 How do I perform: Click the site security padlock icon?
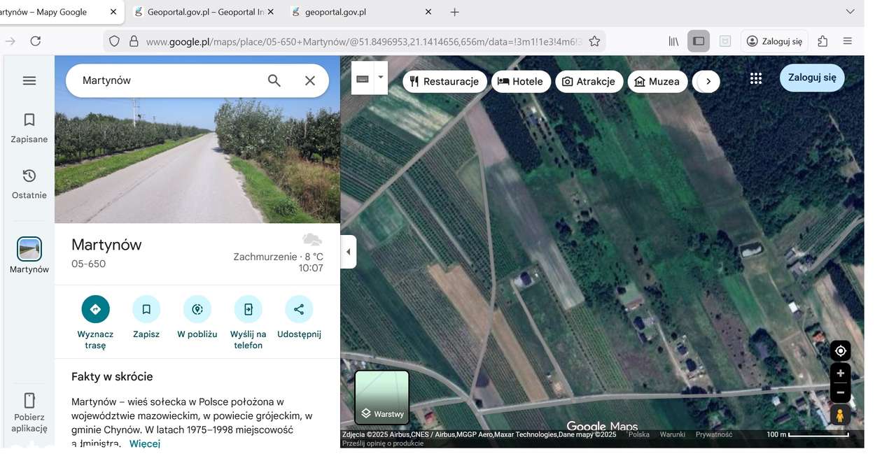coord(134,41)
